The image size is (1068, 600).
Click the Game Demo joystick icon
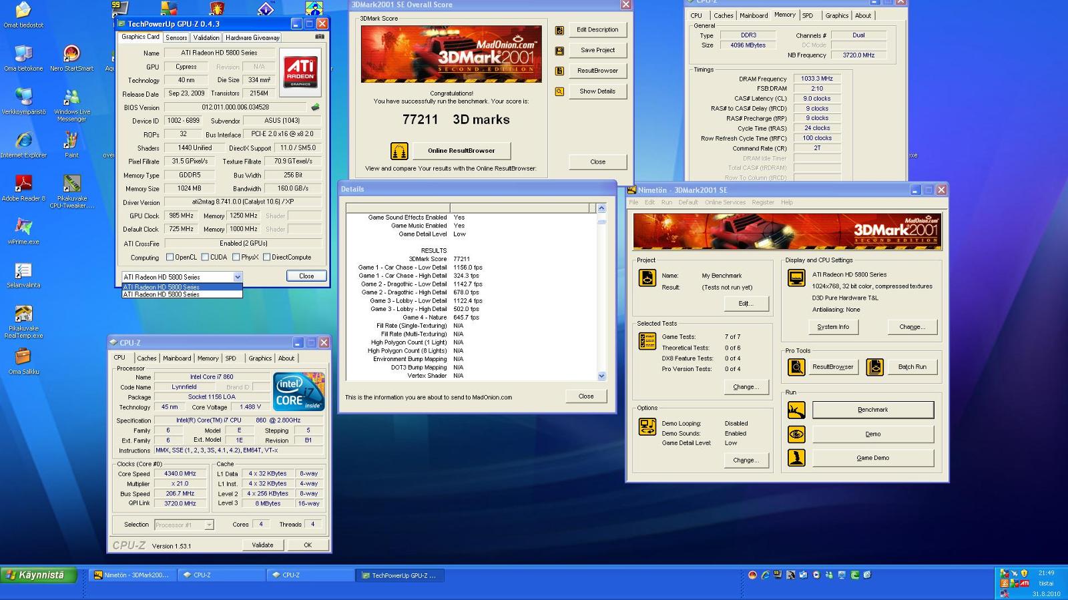pyautogui.click(x=796, y=458)
